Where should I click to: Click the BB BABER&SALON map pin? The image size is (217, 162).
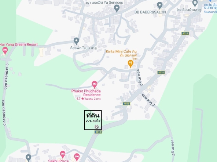pyautogui.click(x=160, y=5)
